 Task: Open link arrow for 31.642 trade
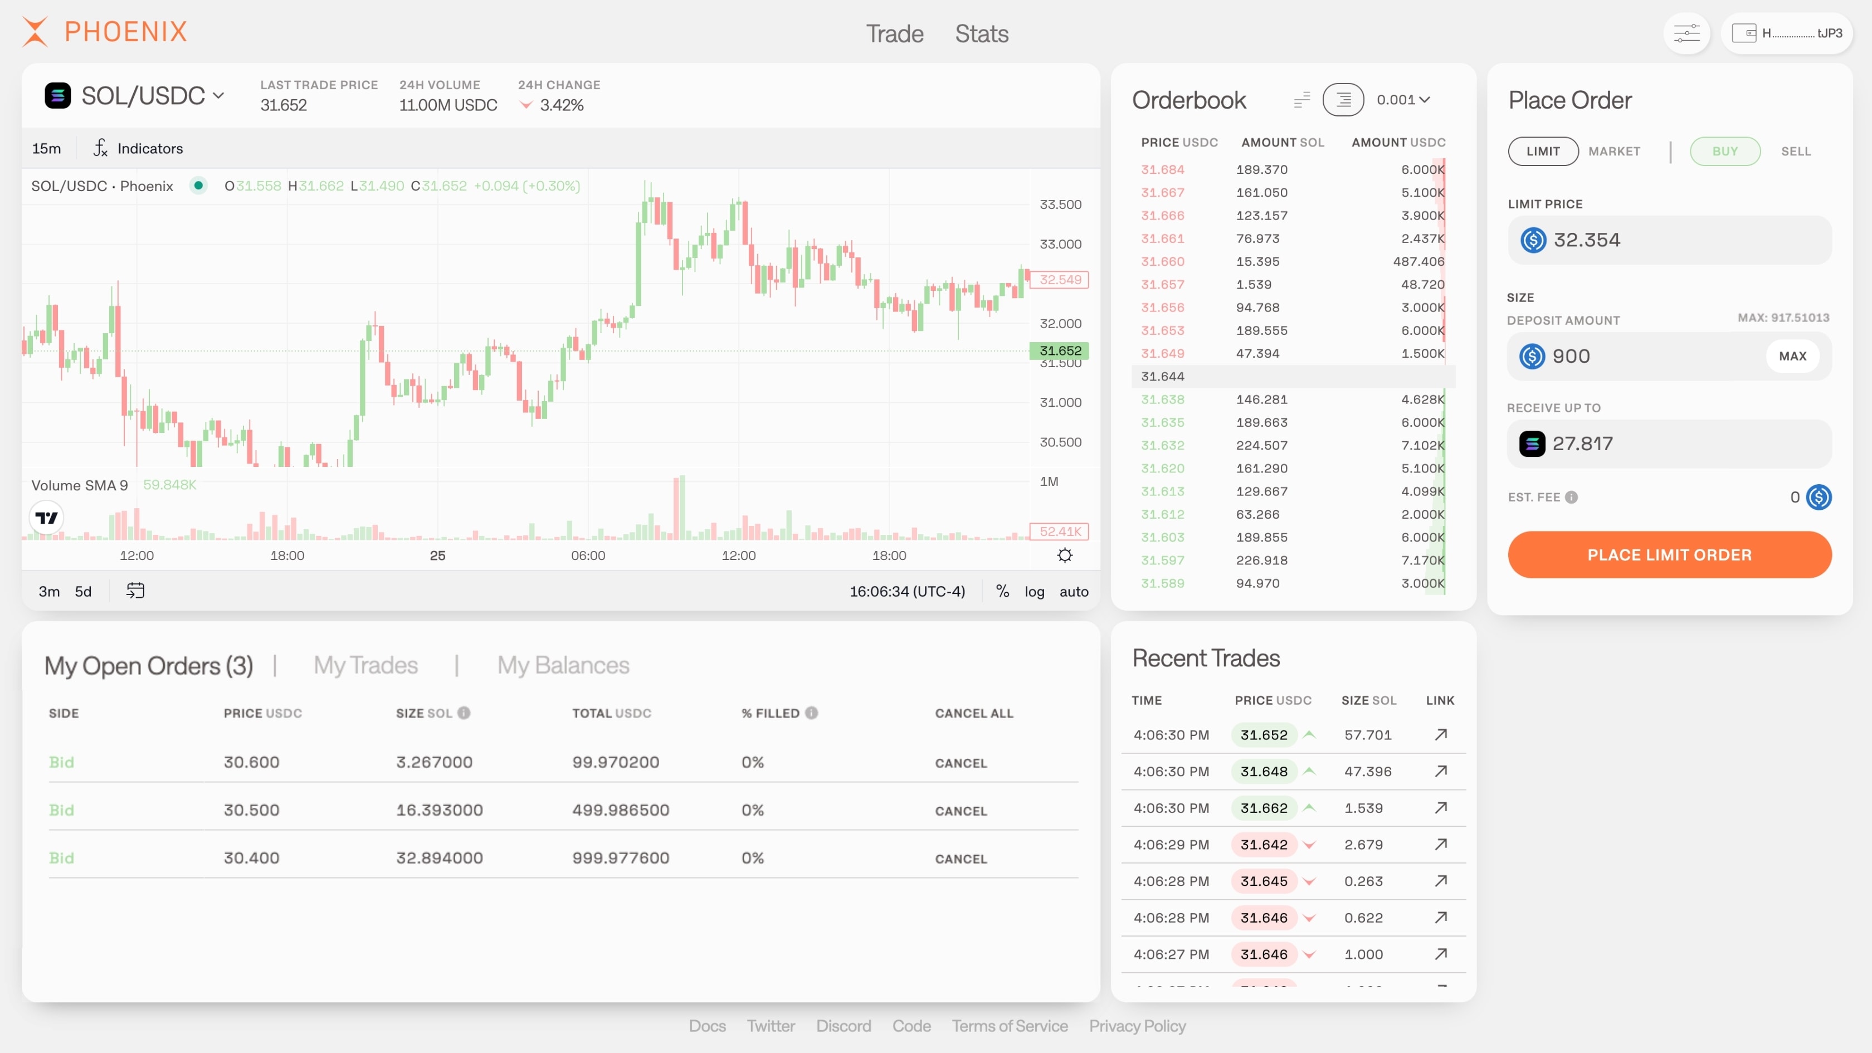(1440, 844)
